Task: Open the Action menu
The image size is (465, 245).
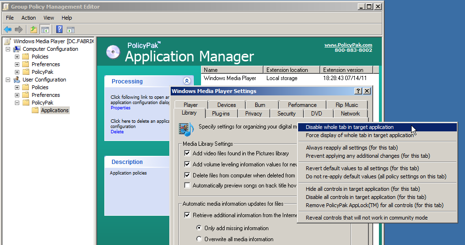Action: [x=28, y=18]
